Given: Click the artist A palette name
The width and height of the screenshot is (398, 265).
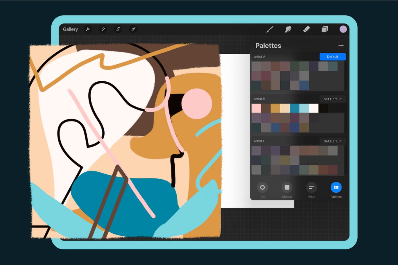Looking at the screenshot, I should (x=259, y=57).
